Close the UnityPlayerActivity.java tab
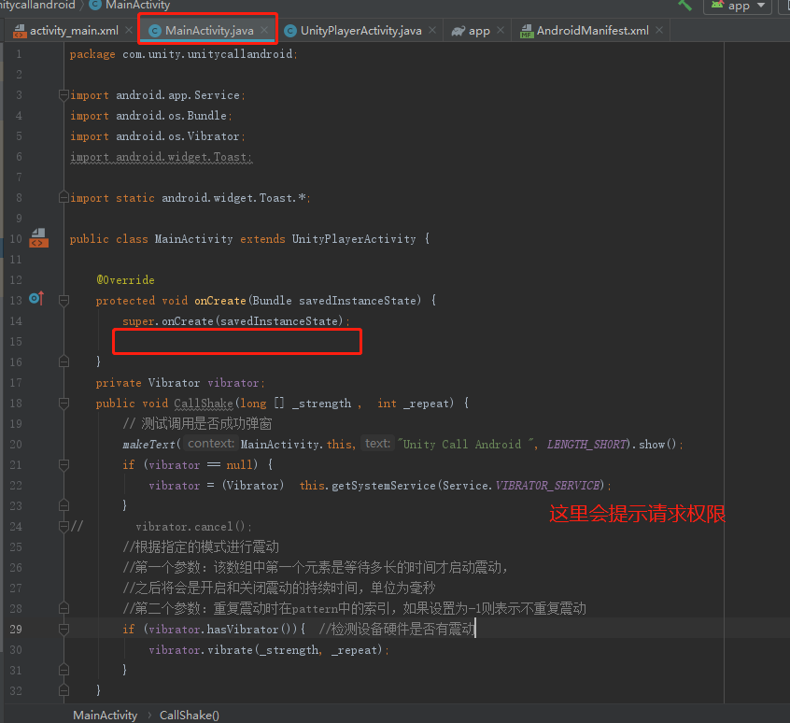Screen dimensions: 790x723 point(432,30)
